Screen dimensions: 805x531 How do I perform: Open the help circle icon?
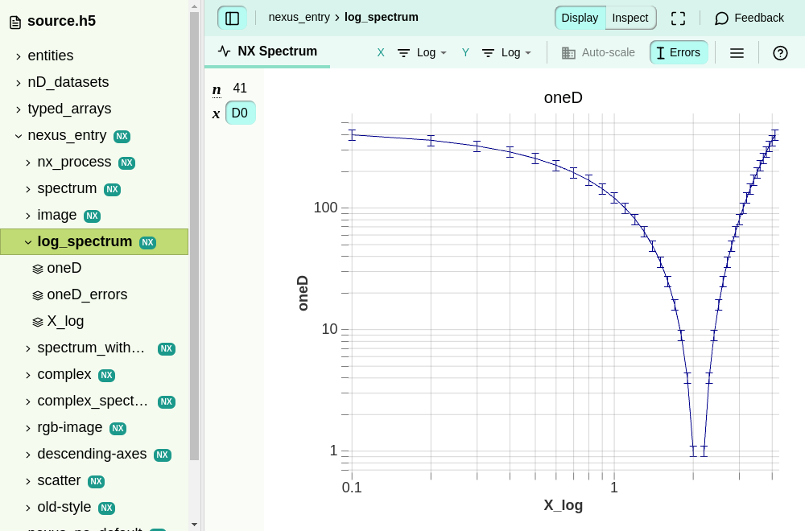780,53
